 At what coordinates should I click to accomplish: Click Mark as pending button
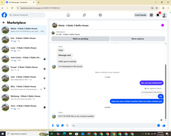point(80,39)
